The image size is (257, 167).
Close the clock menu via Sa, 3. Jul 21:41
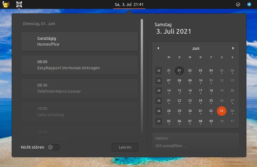pos(129,4)
